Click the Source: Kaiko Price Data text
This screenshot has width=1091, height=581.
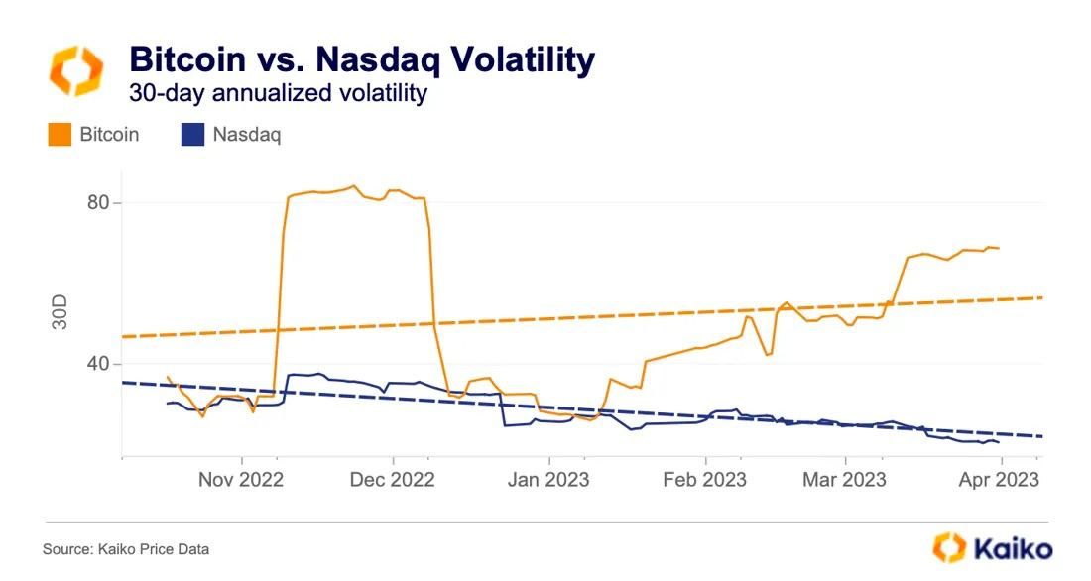pyautogui.click(x=126, y=549)
